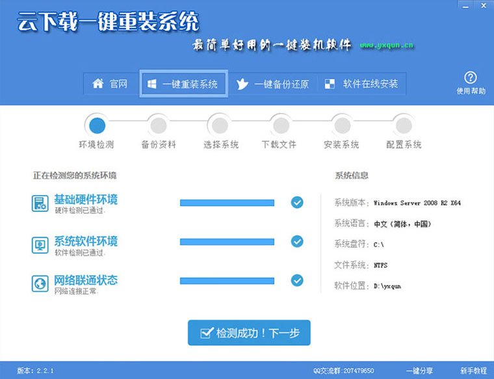
Task: Click the checkmark for 系统软件环境
Action: [x=297, y=241]
